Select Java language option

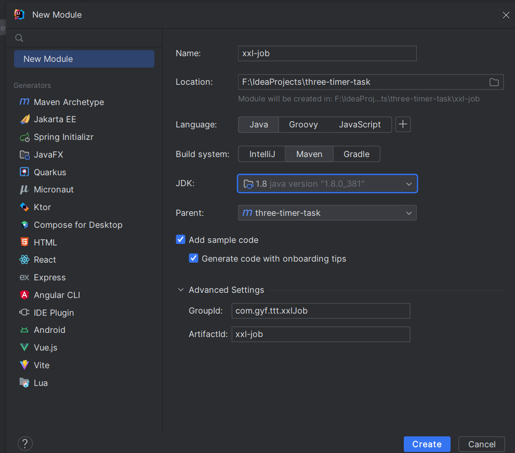[x=258, y=125]
